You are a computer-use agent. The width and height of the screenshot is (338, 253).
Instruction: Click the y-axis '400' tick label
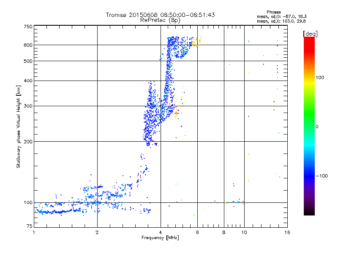[x=28, y=81]
